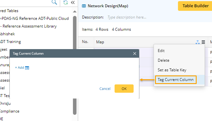Select Edit from the column menu
This screenshot has height=121, width=212.
[161, 51]
